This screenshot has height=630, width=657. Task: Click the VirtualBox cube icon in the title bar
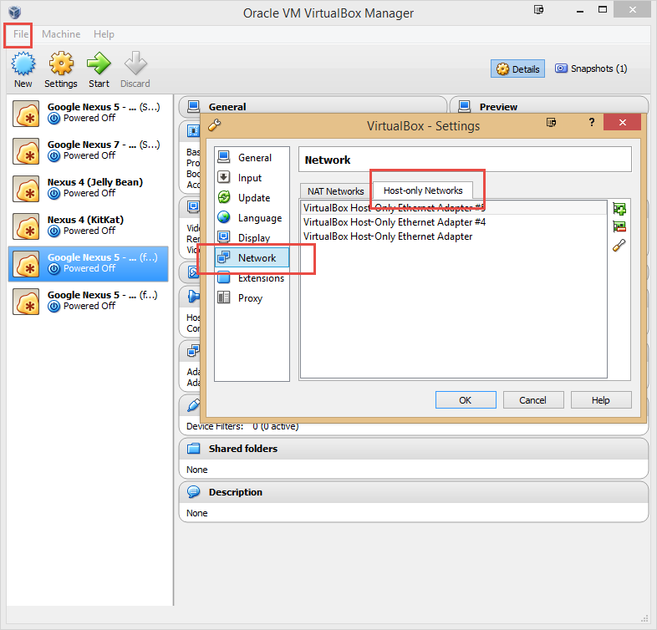[14, 13]
